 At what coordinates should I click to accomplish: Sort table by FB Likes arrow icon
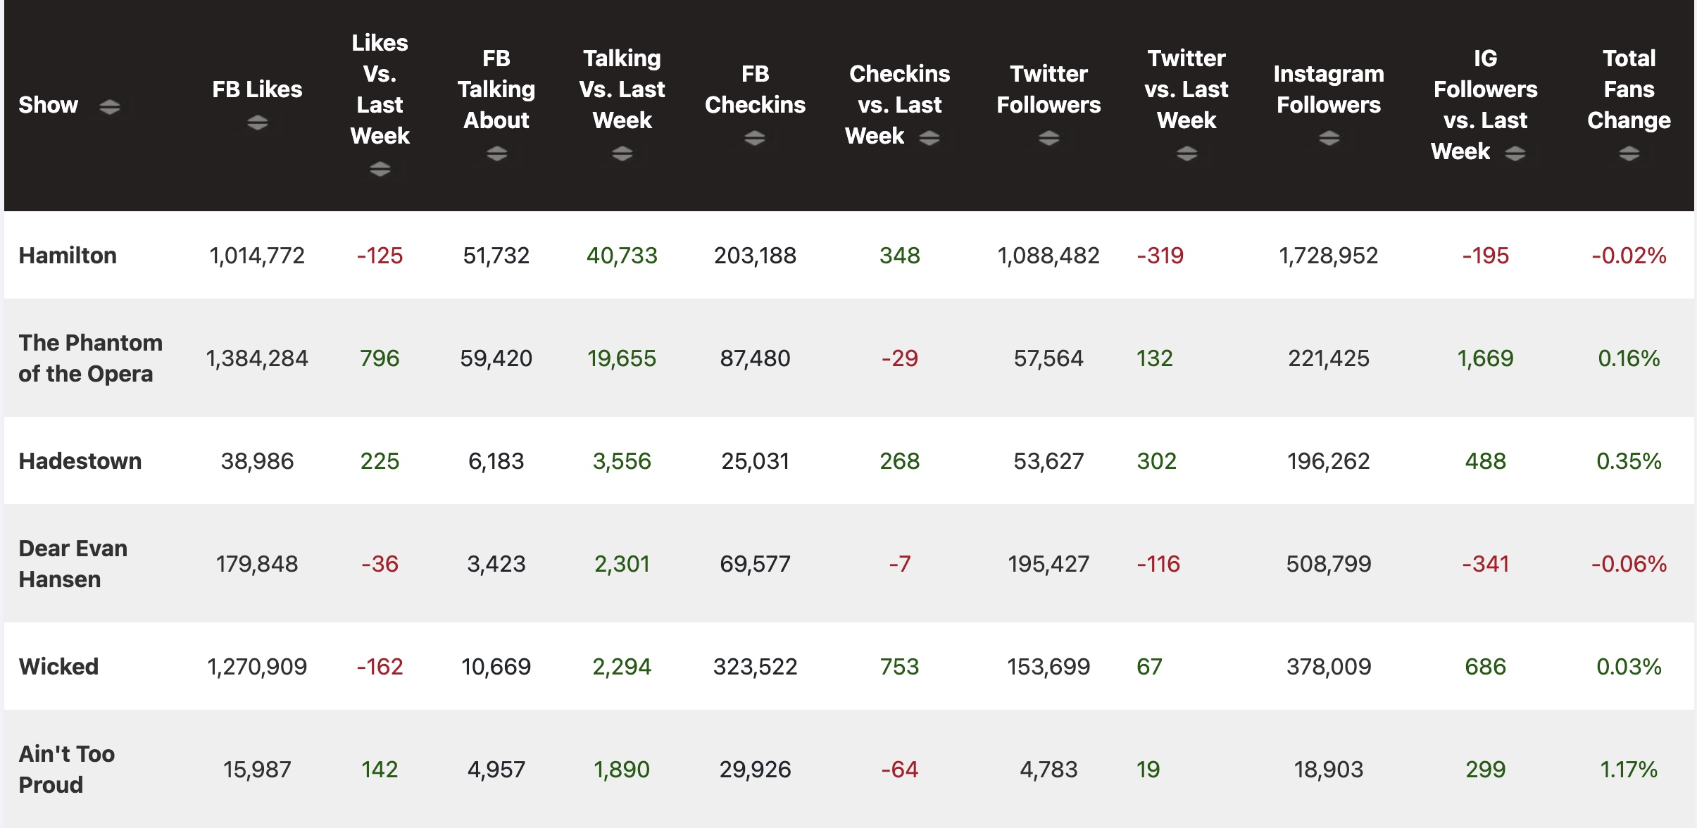[257, 123]
